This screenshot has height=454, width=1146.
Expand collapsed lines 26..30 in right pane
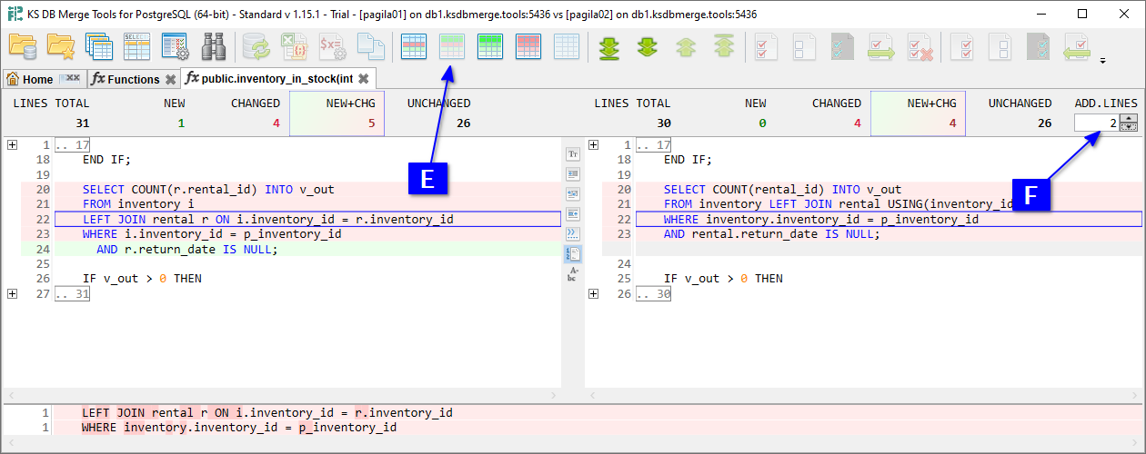click(593, 293)
